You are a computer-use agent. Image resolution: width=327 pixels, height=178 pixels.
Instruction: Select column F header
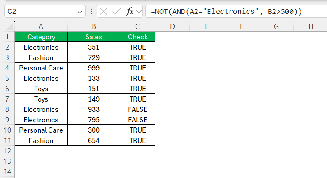click(x=242, y=26)
